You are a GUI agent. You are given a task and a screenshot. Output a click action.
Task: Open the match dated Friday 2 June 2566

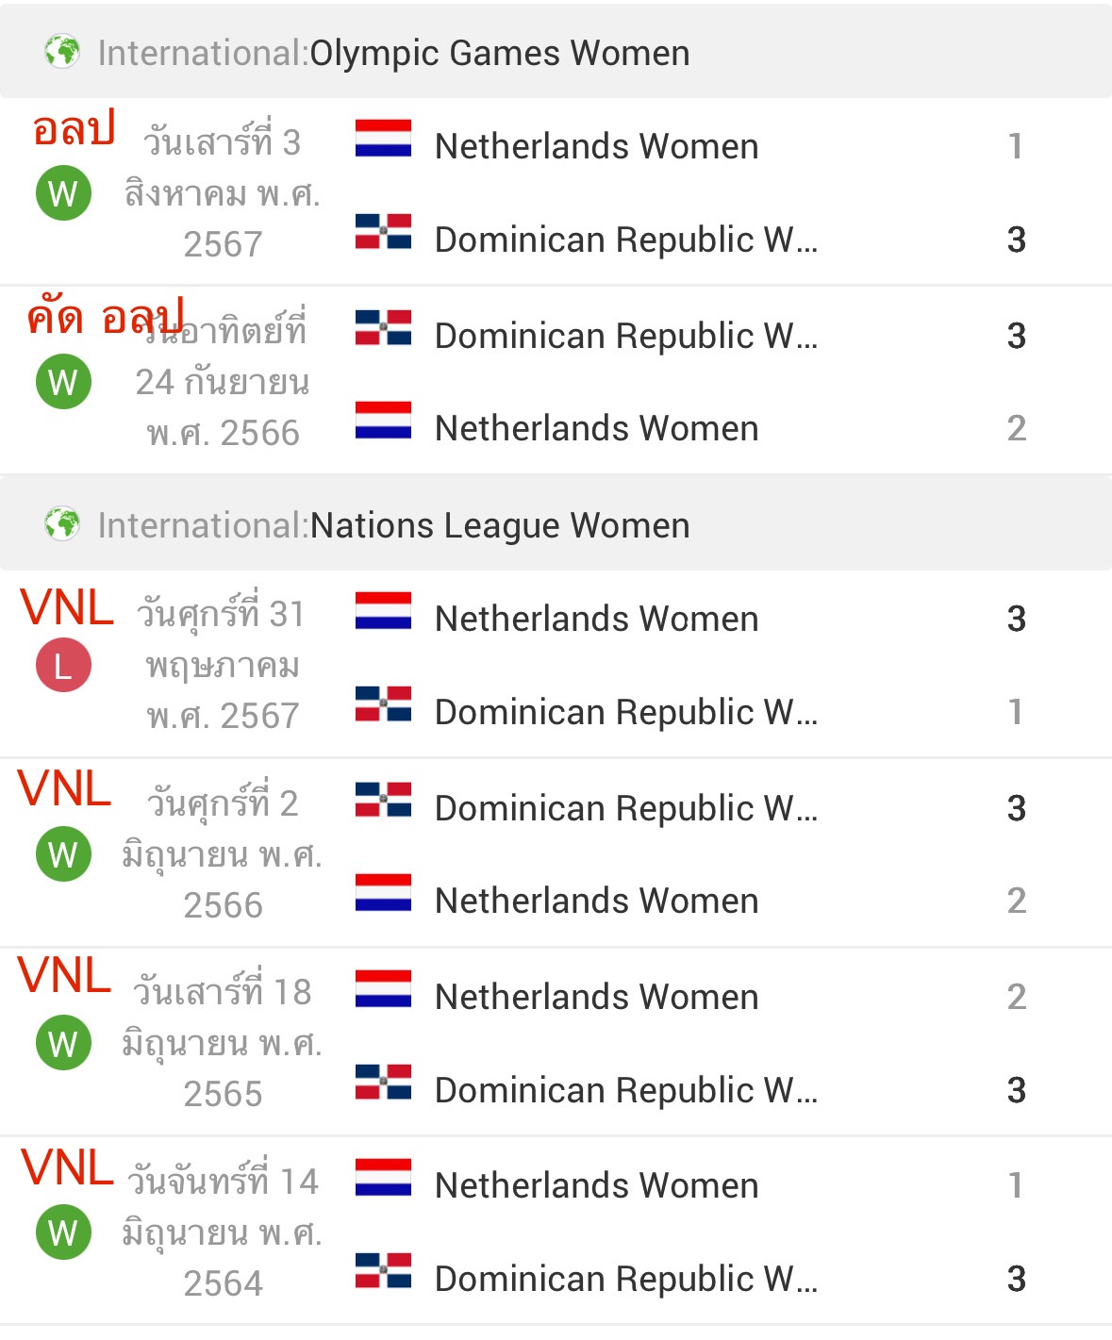(556, 852)
